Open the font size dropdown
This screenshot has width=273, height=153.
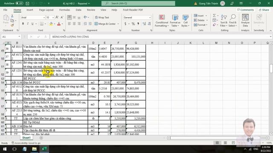point(53,17)
